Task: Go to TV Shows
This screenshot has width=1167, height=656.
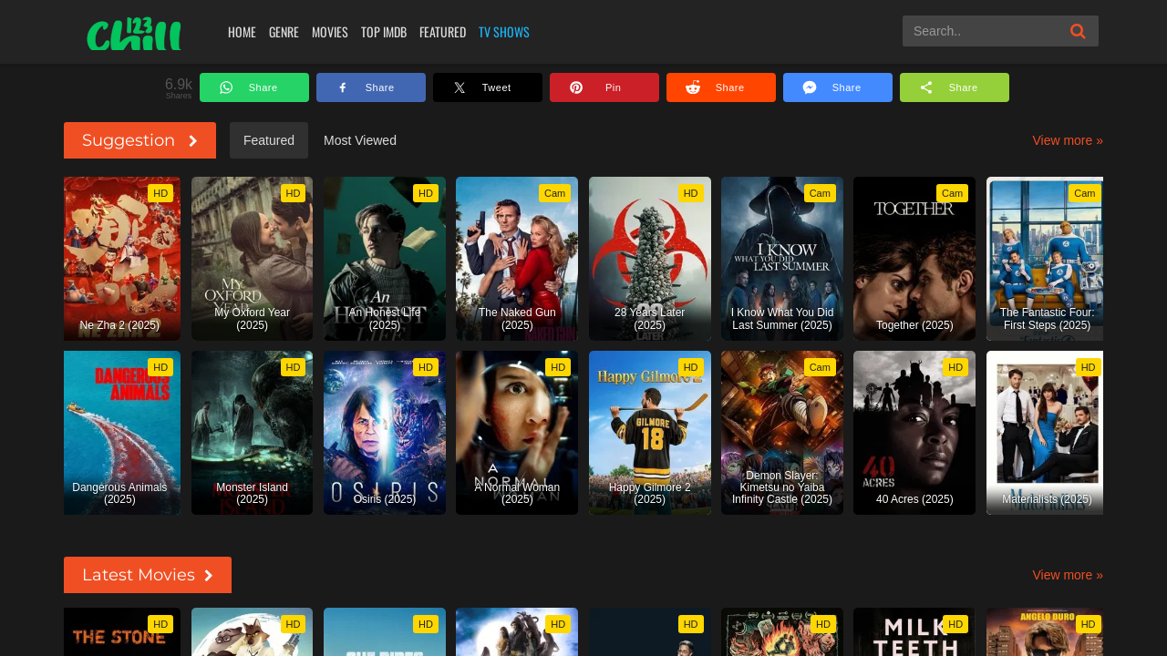Action: point(504,32)
